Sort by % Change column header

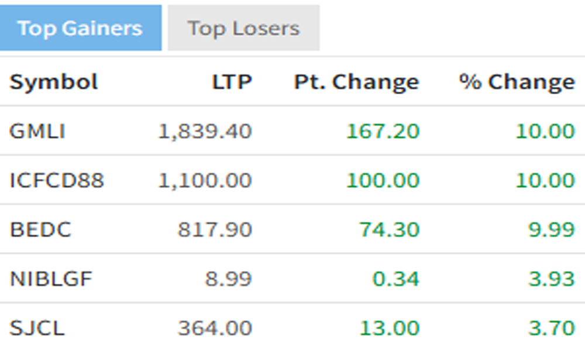pos(517,82)
